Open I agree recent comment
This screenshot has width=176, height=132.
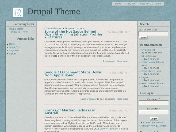point(145,77)
